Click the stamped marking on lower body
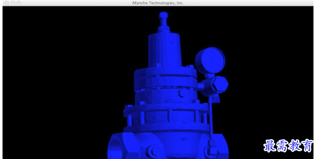 184,139
